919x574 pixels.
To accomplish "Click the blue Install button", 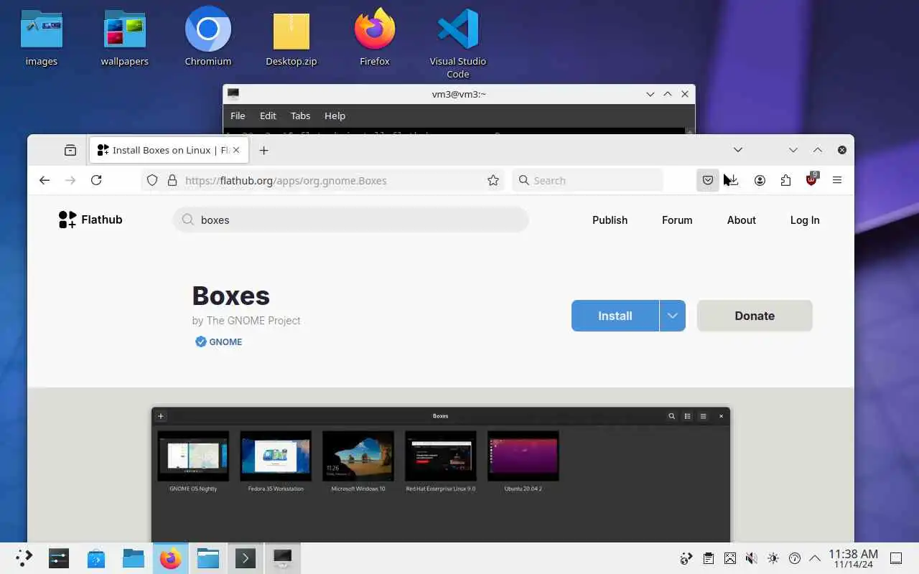I will [x=615, y=316].
